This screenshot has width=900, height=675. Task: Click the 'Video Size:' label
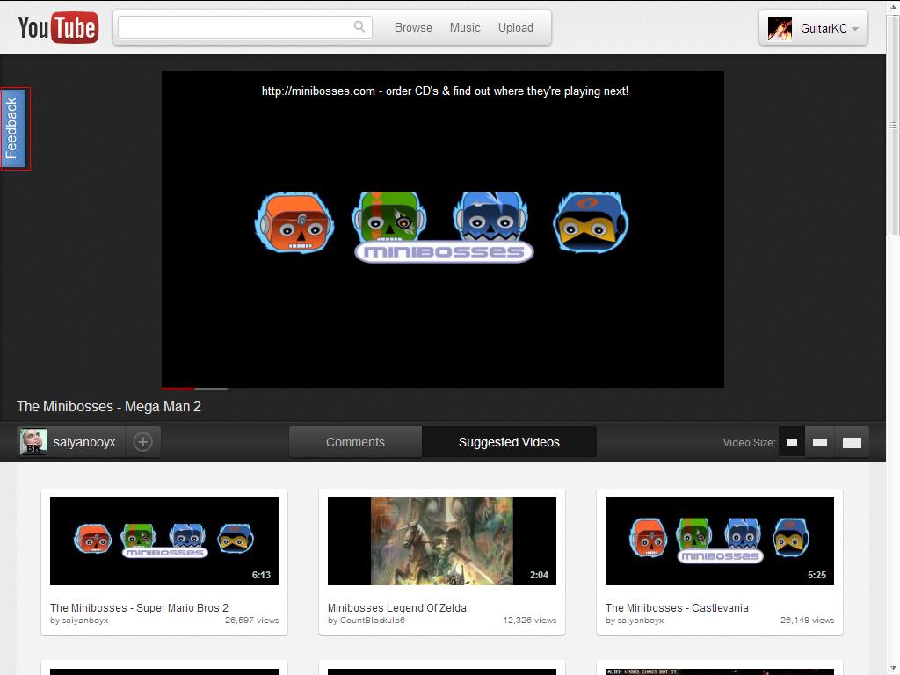point(749,443)
